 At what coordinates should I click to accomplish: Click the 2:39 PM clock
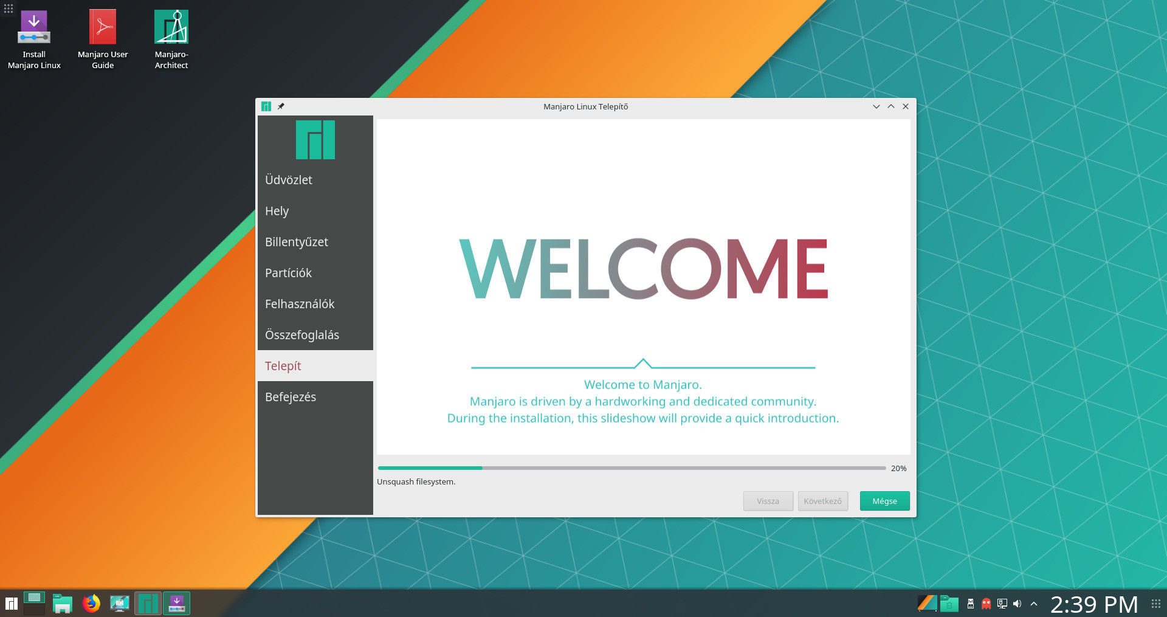point(1094,604)
